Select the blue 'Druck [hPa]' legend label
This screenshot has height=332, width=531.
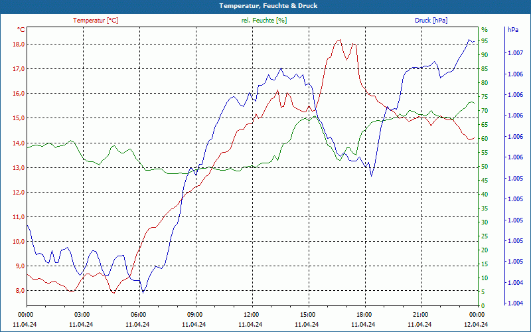tap(431, 21)
